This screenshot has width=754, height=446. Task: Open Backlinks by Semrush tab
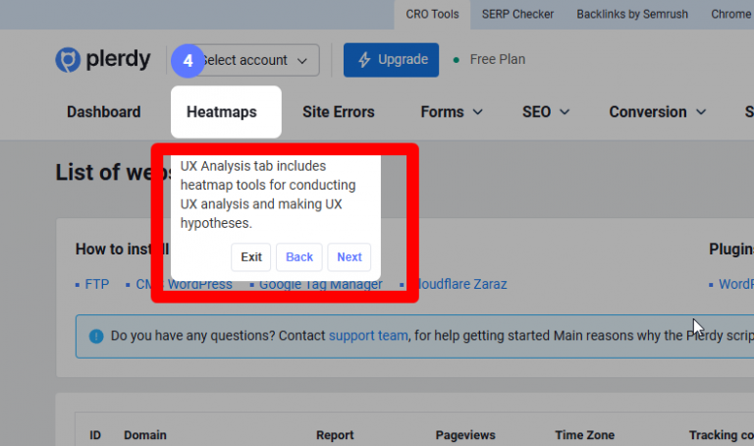coord(632,15)
